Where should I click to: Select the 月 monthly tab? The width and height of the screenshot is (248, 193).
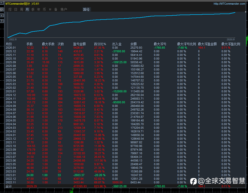point(27,9)
